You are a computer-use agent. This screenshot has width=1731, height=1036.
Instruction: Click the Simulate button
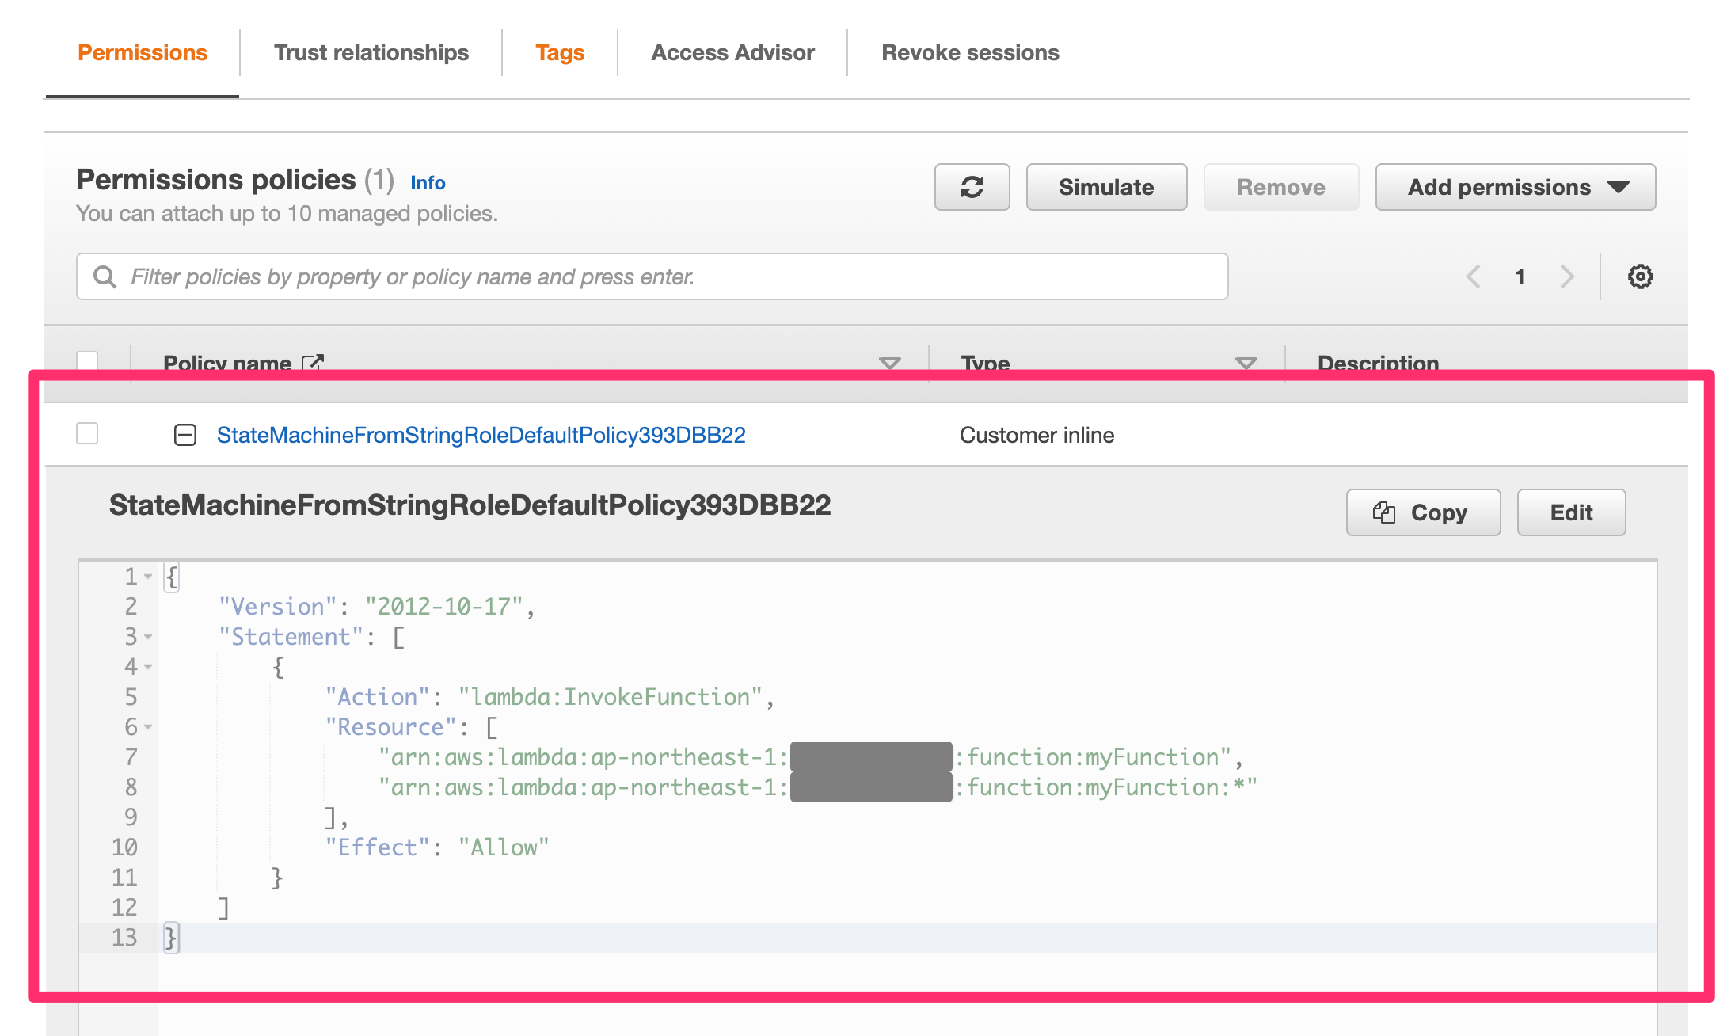coord(1106,187)
